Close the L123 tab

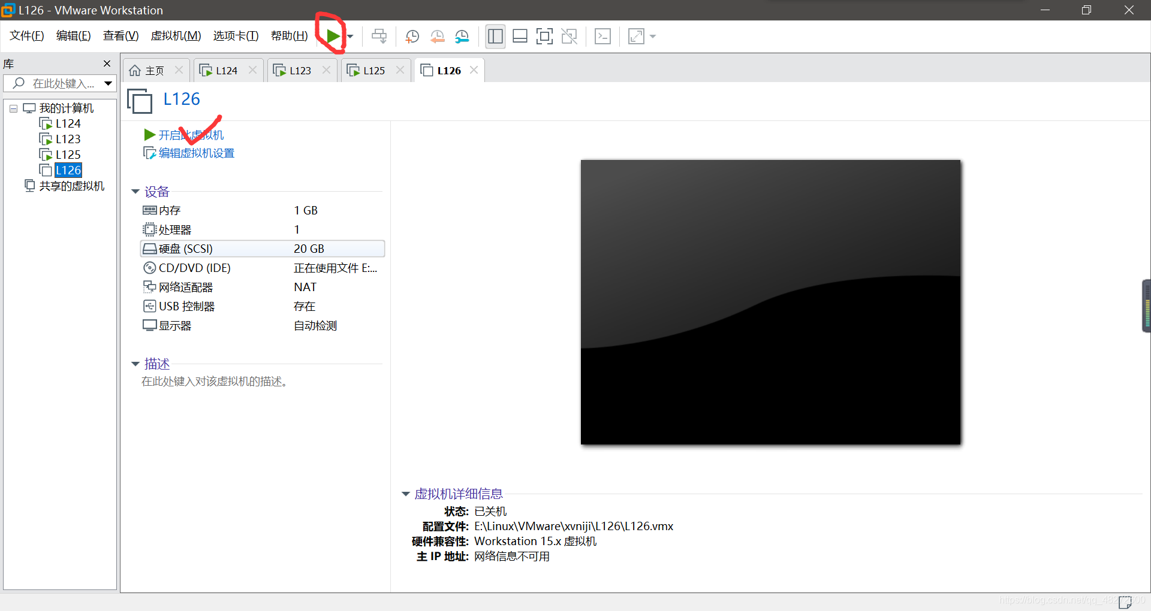pos(326,70)
